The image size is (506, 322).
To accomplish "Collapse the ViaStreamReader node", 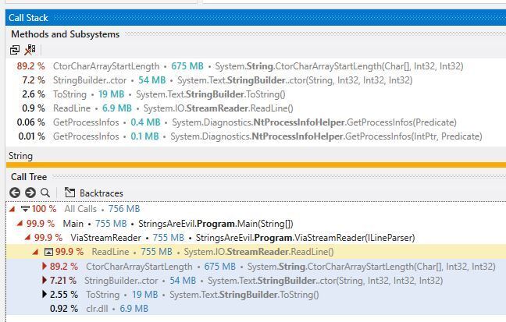I will (x=28, y=237).
